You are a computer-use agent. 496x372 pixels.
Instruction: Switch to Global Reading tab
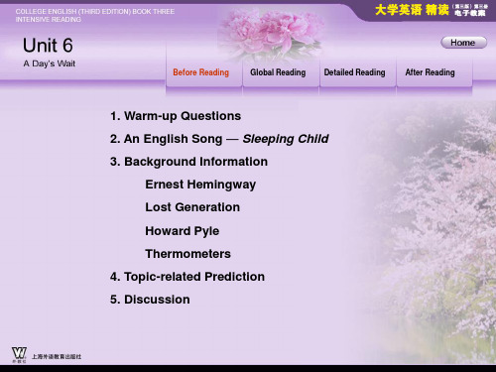pyautogui.click(x=278, y=72)
